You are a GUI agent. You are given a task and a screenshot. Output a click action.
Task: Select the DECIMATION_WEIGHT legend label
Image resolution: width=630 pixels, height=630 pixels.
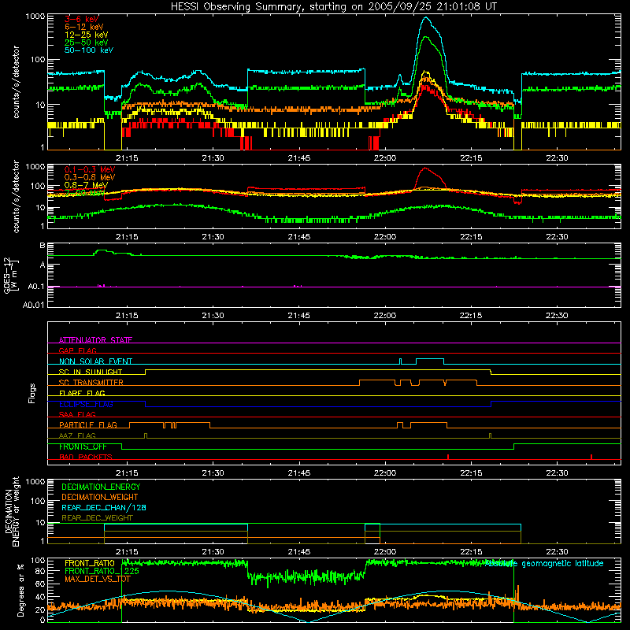point(100,497)
